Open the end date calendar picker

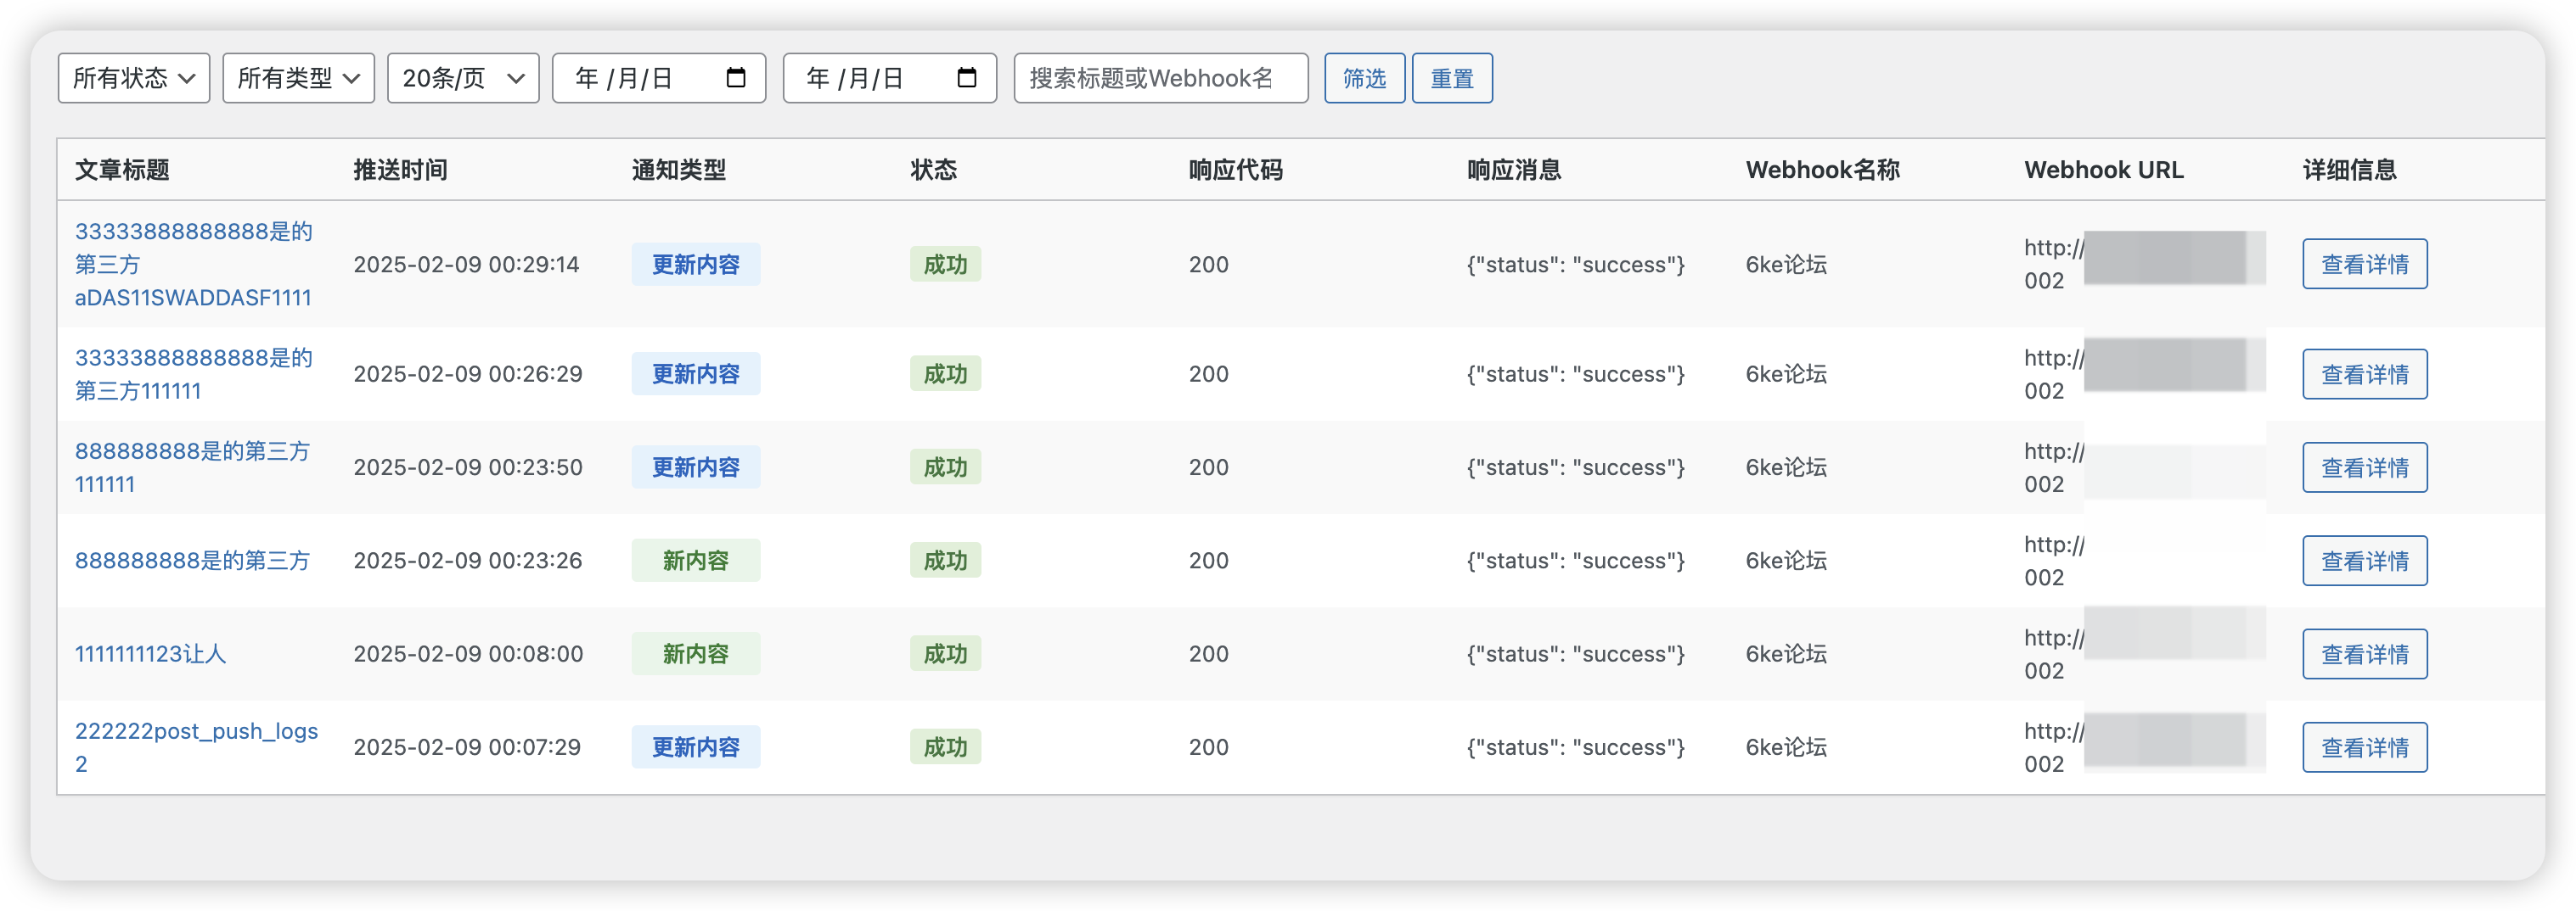tap(966, 77)
